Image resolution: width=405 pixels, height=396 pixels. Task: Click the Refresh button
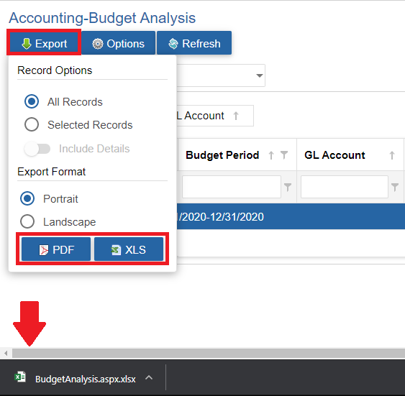(194, 43)
